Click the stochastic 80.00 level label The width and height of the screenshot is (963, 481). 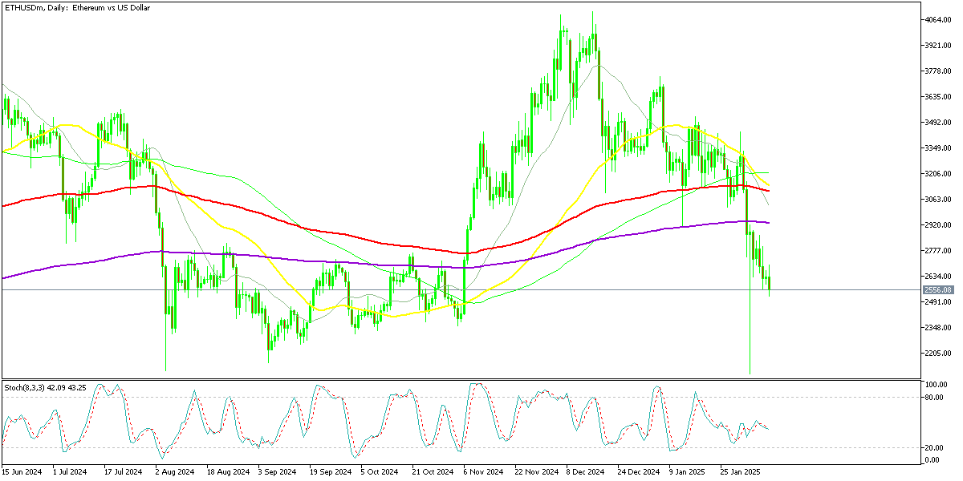click(934, 397)
